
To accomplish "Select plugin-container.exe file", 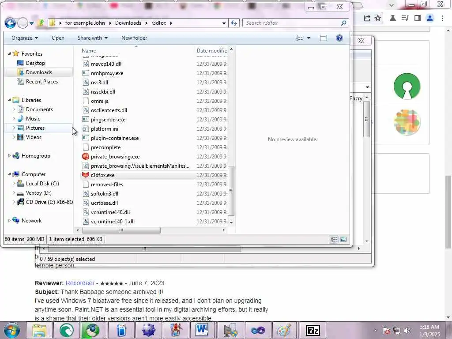I will pyautogui.click(x=115, y=138).
